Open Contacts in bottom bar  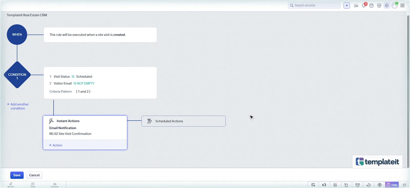(55, 185)
